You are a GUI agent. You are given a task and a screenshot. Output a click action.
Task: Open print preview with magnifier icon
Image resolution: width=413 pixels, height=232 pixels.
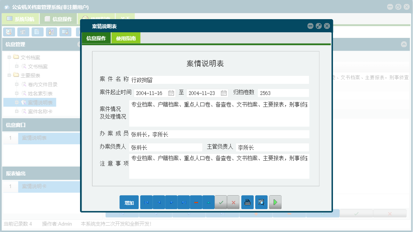coord(261,202)
